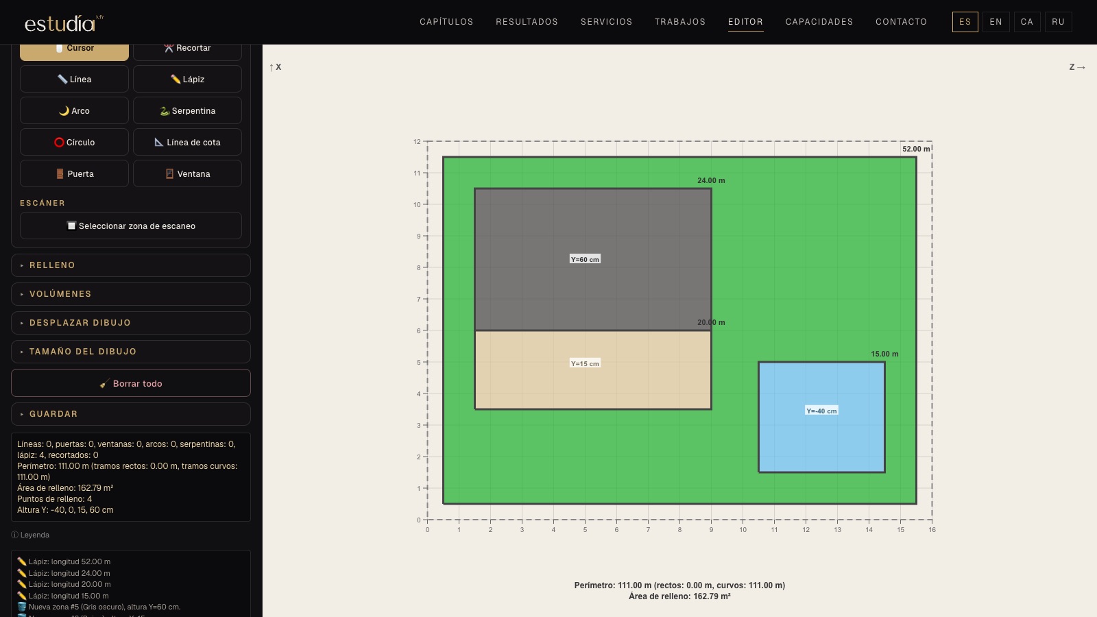Viewport: 1097px width, 617px height.
Task: Open the CONTACTO nav link
Action: pyautogui.click(x=901, y=22)
